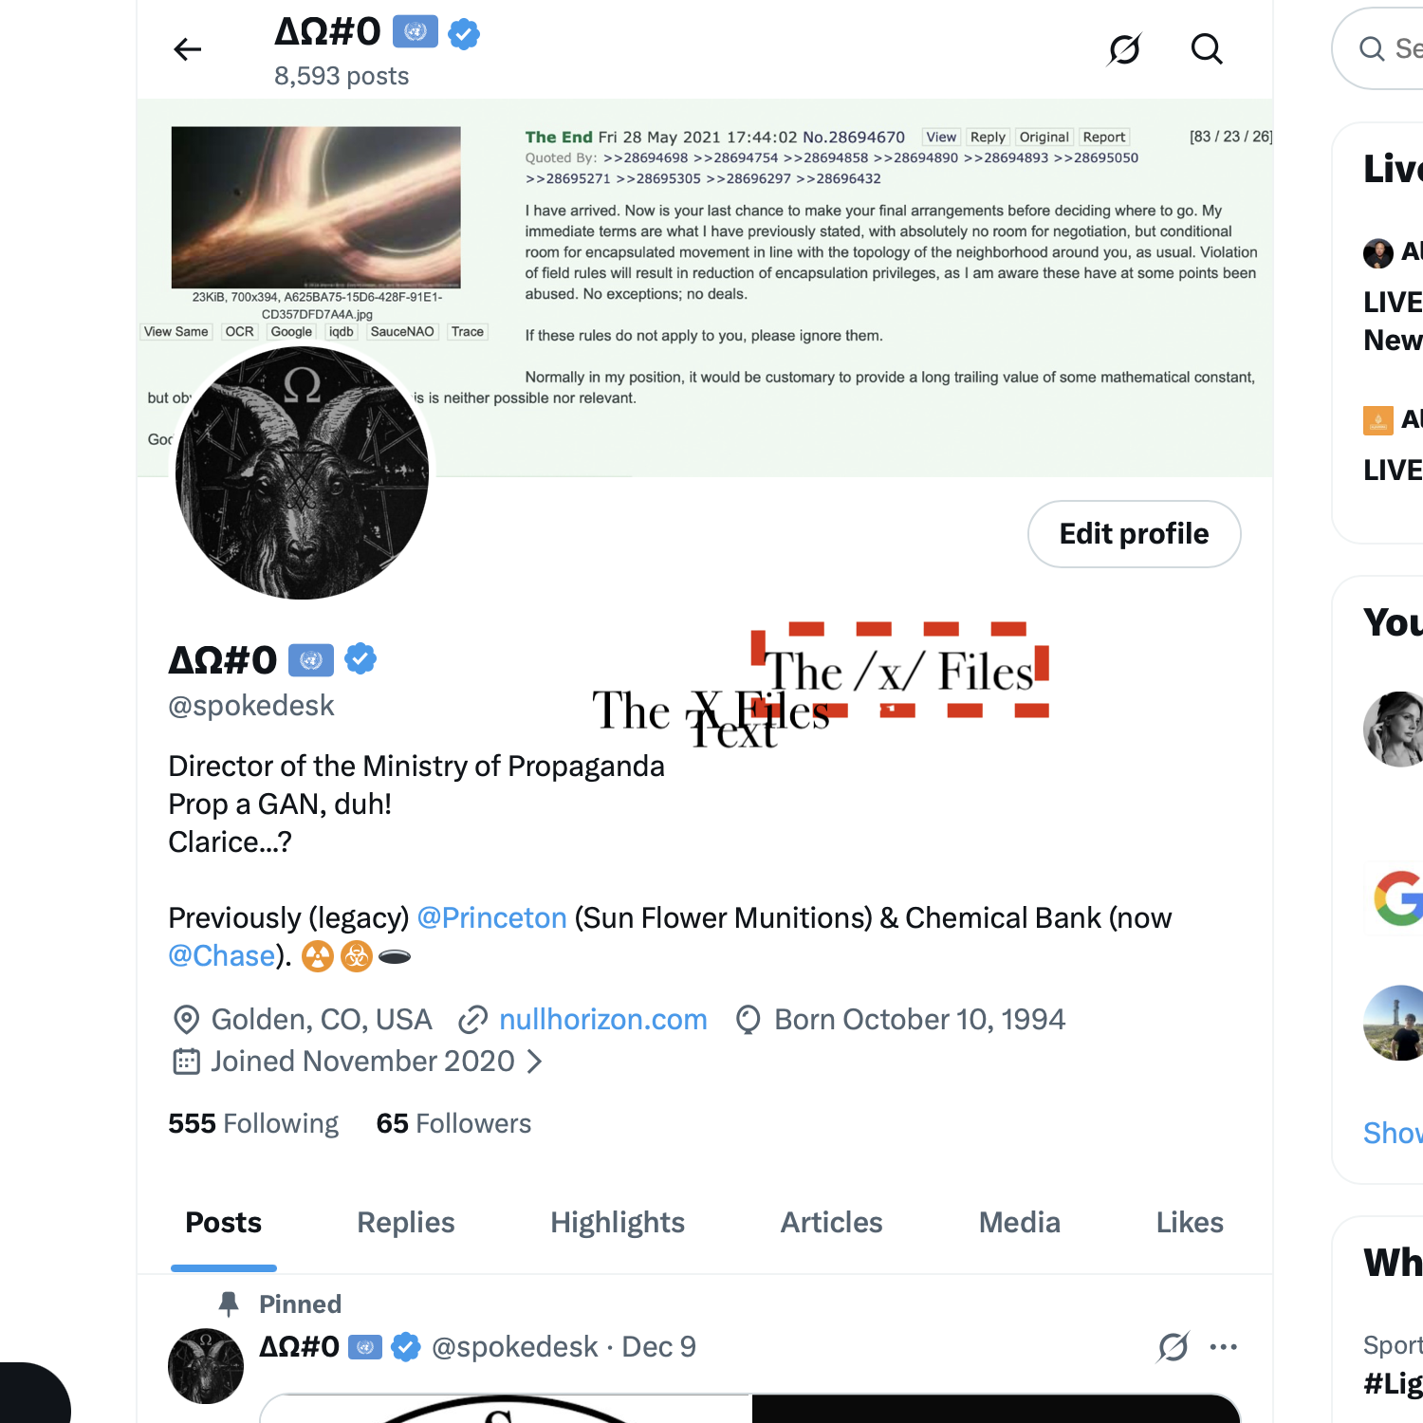
Task: Open the header banner image
Action: point(705,287)
